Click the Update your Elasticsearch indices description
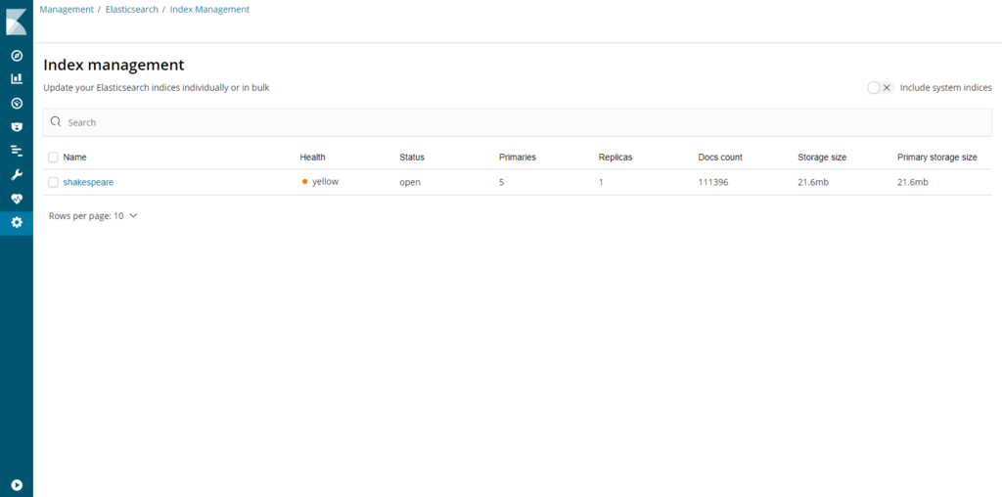Viewport: 1002px width, 497px height. click(x=157, y=87)
